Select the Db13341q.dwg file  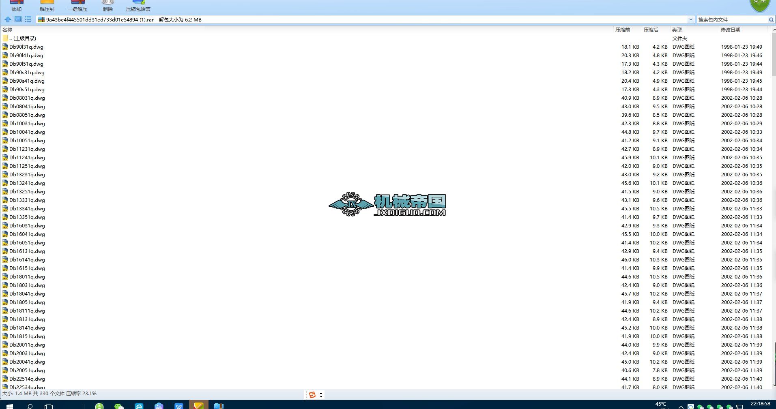coord(27,208)
